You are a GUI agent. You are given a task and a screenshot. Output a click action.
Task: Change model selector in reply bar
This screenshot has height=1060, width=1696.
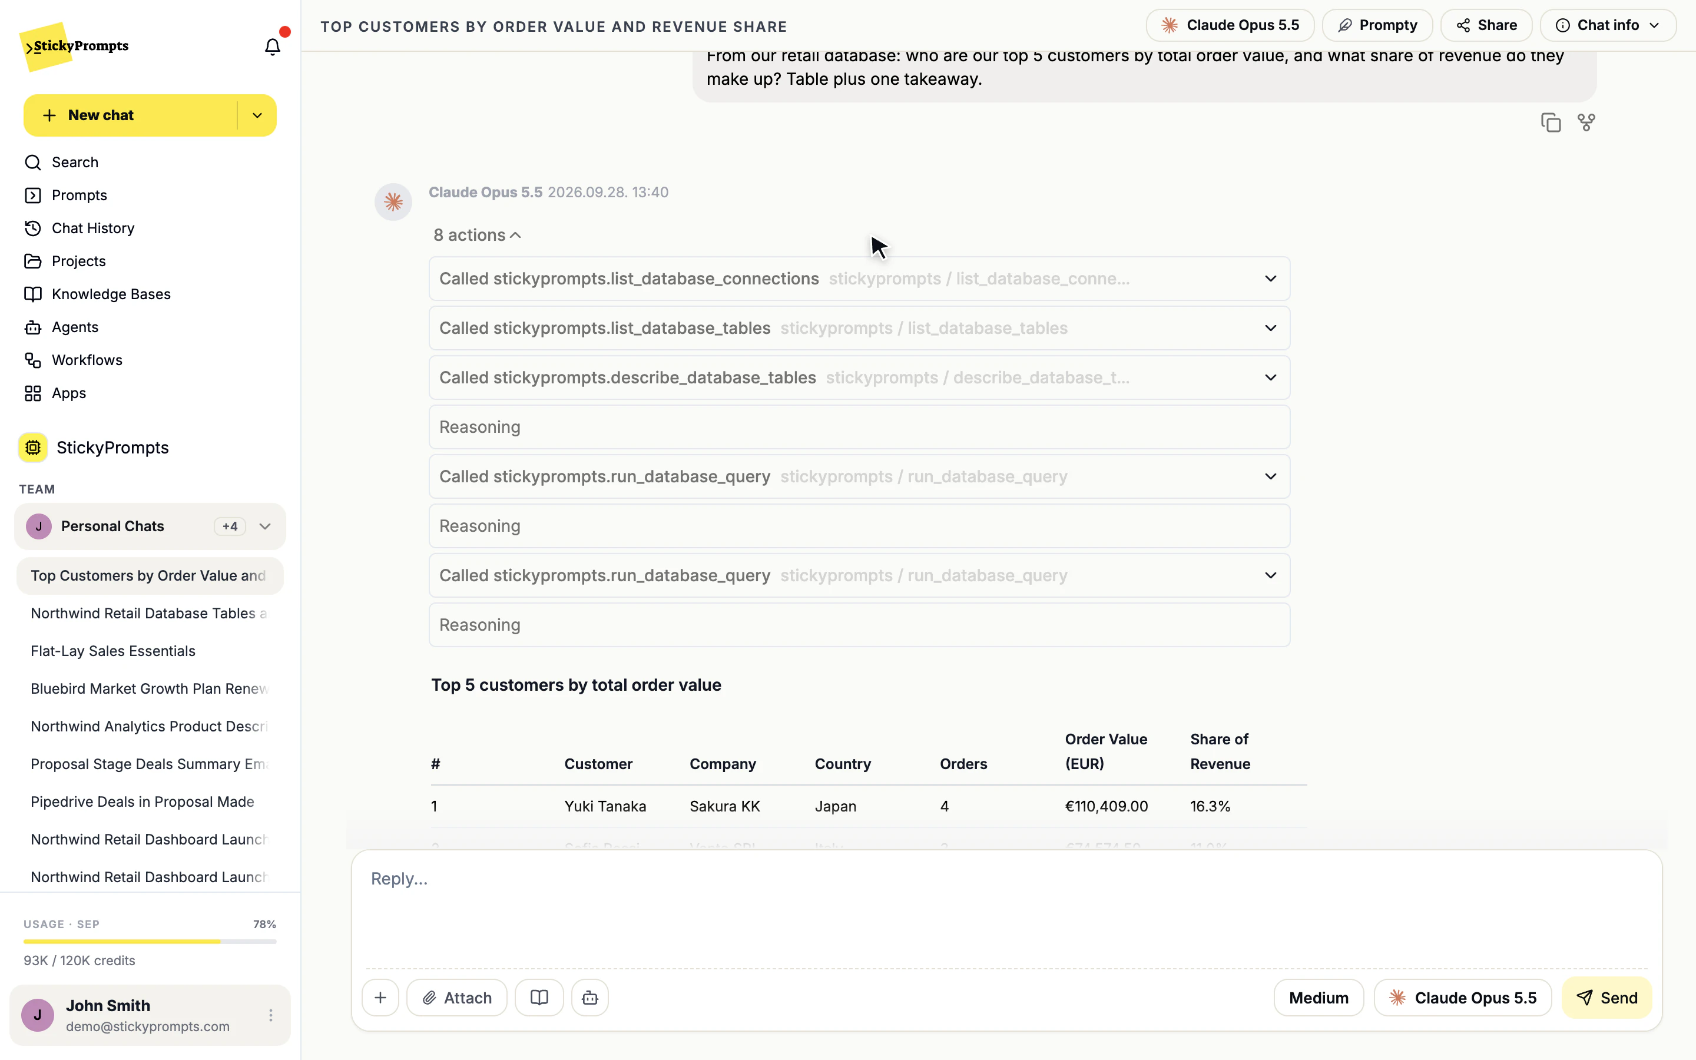coord(1463,997)
